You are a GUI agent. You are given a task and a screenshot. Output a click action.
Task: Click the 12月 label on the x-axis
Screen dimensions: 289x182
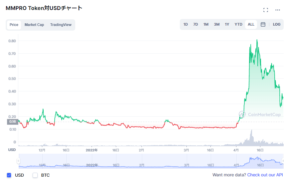point(42,150)
